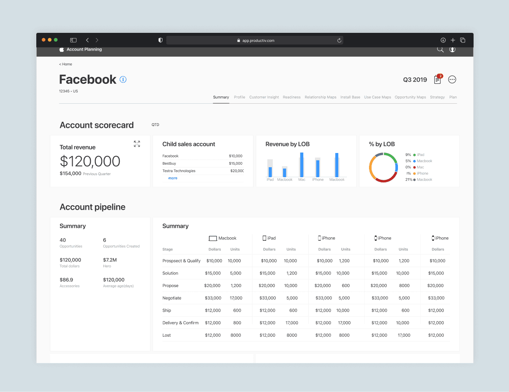Switch to Relationship Maps tab
Viewport: 509px width, 392px height.
321,97
